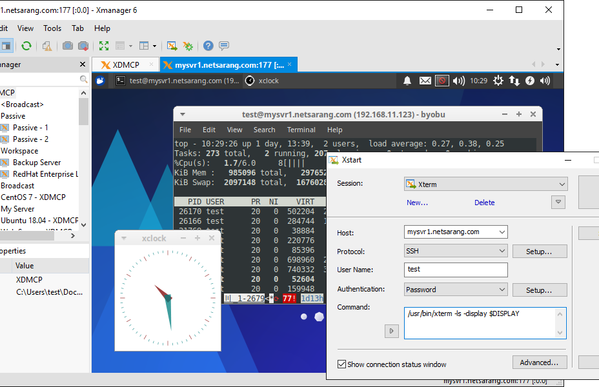Click the window layout toolbar icon
The width and height of the screenshot is (599, 387).
[x=144, y=46]
